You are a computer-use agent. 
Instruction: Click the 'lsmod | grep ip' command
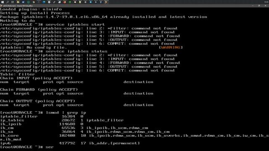coord(66,113)
